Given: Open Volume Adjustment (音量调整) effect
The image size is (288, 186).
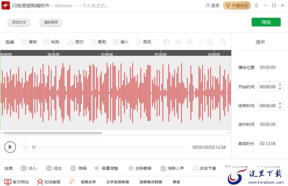Looking at the screenshot, I should coord(106,168).
